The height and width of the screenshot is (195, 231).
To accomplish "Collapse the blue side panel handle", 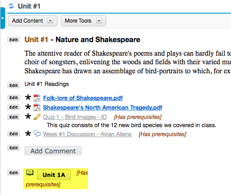I will 3,18.
